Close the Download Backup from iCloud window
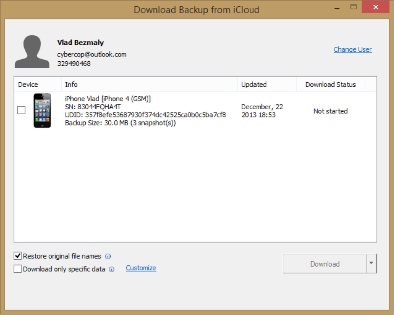The height and width of the screenshot is (315, 394). (376, 7)
